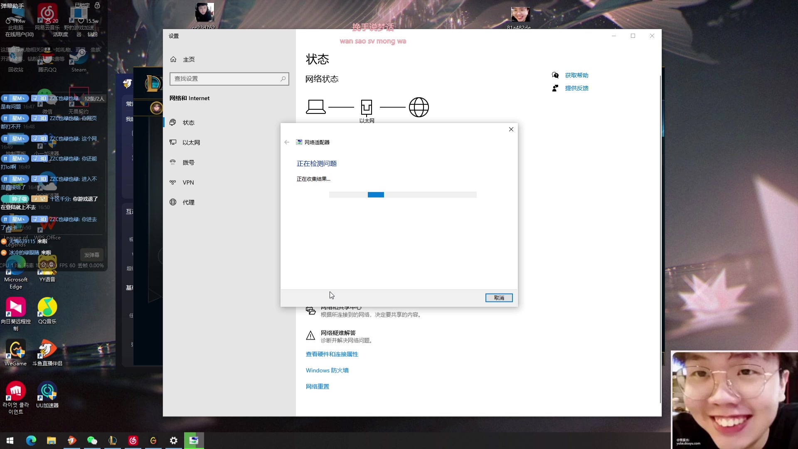
Task: Click the 提供反馈 person icon
Action: [555, 88]
